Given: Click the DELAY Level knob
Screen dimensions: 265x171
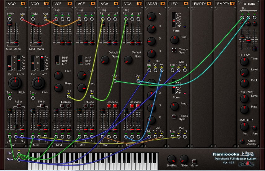Looking at the screenshot, I should click(244, 72).
